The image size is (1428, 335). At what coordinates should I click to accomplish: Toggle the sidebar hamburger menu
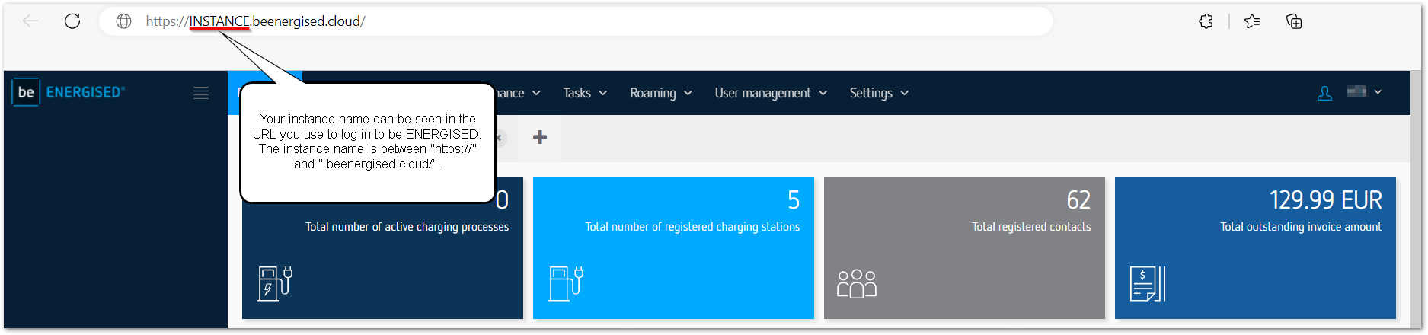coord(201,93)
